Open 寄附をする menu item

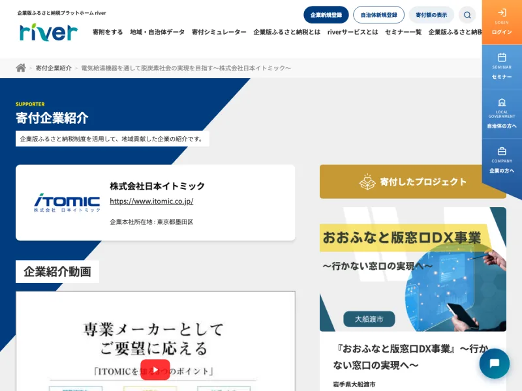pyautogui.click(x=108, y=32)
